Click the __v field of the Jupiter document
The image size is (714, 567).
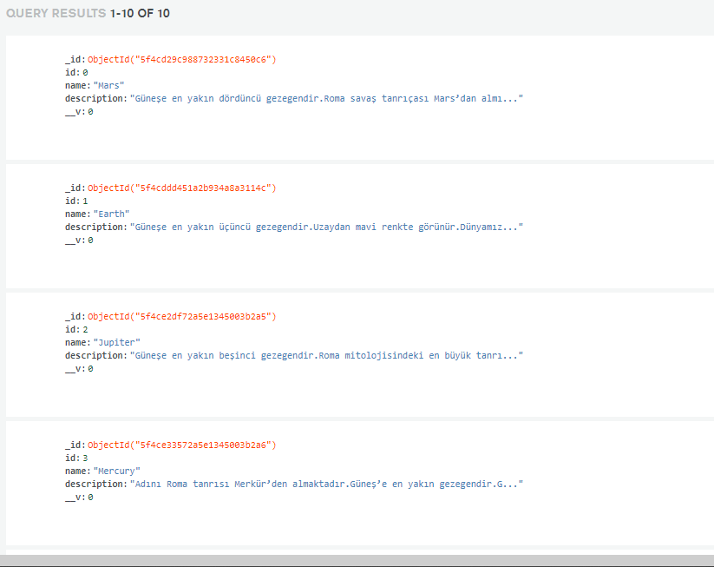point(79,369)
